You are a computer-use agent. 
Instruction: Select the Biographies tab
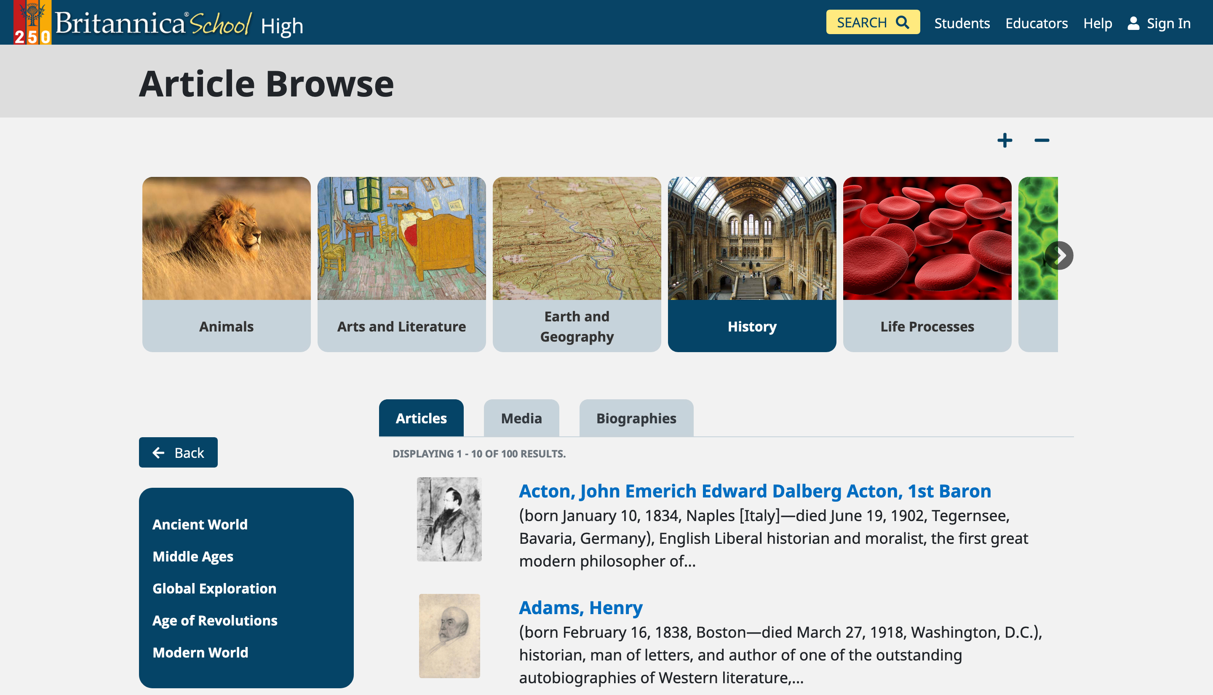click(x=636, y=417)
